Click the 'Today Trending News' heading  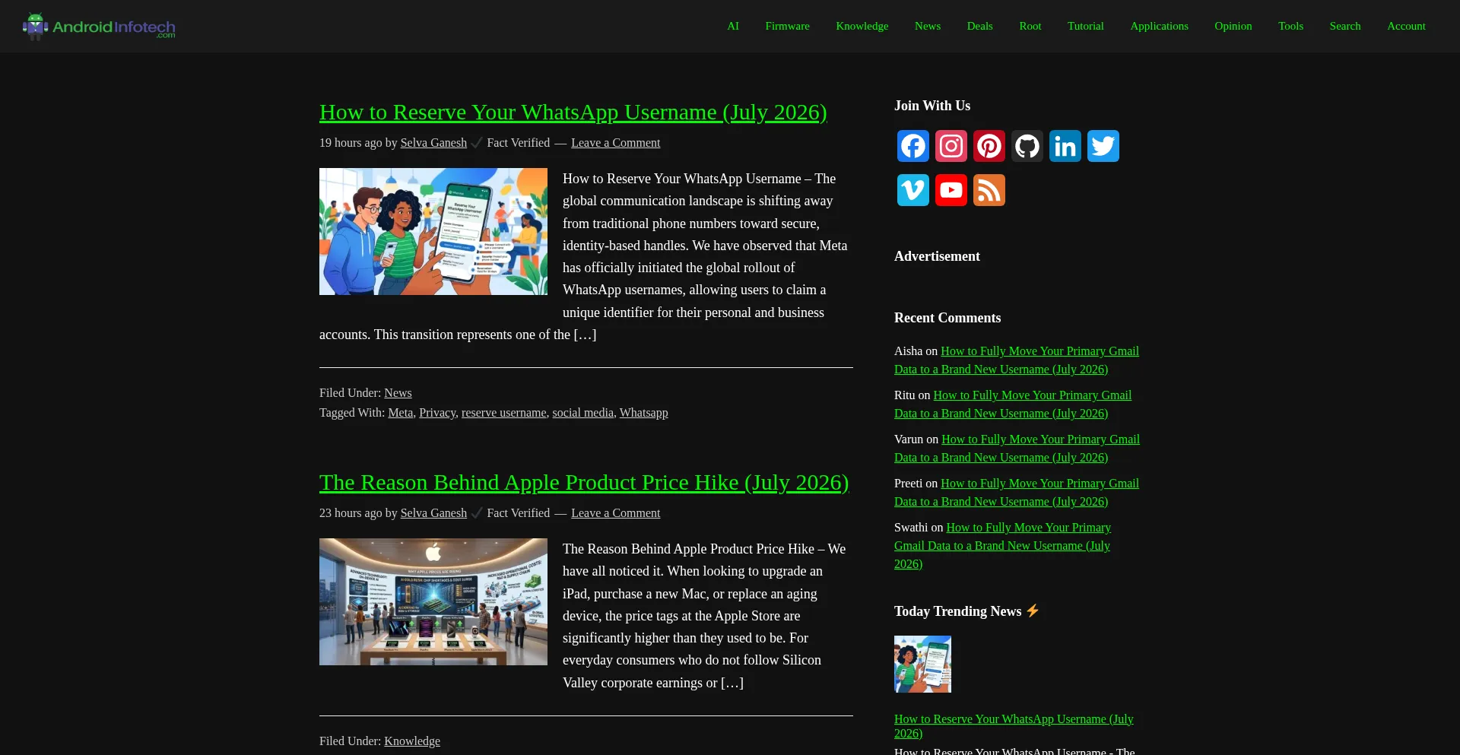tap(966, 611)
